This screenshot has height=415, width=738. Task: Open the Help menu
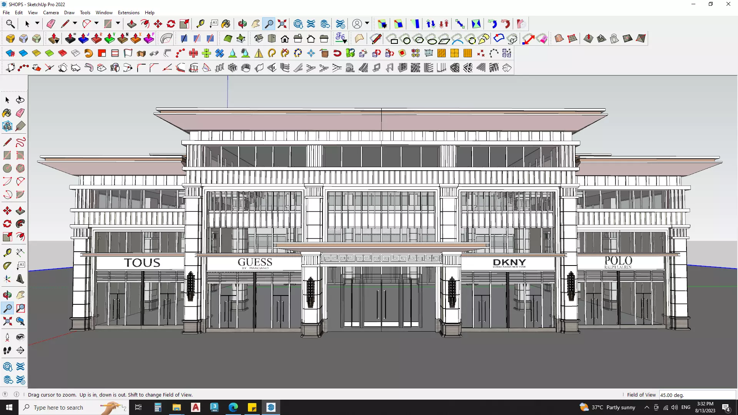click(x=150, y=13)
